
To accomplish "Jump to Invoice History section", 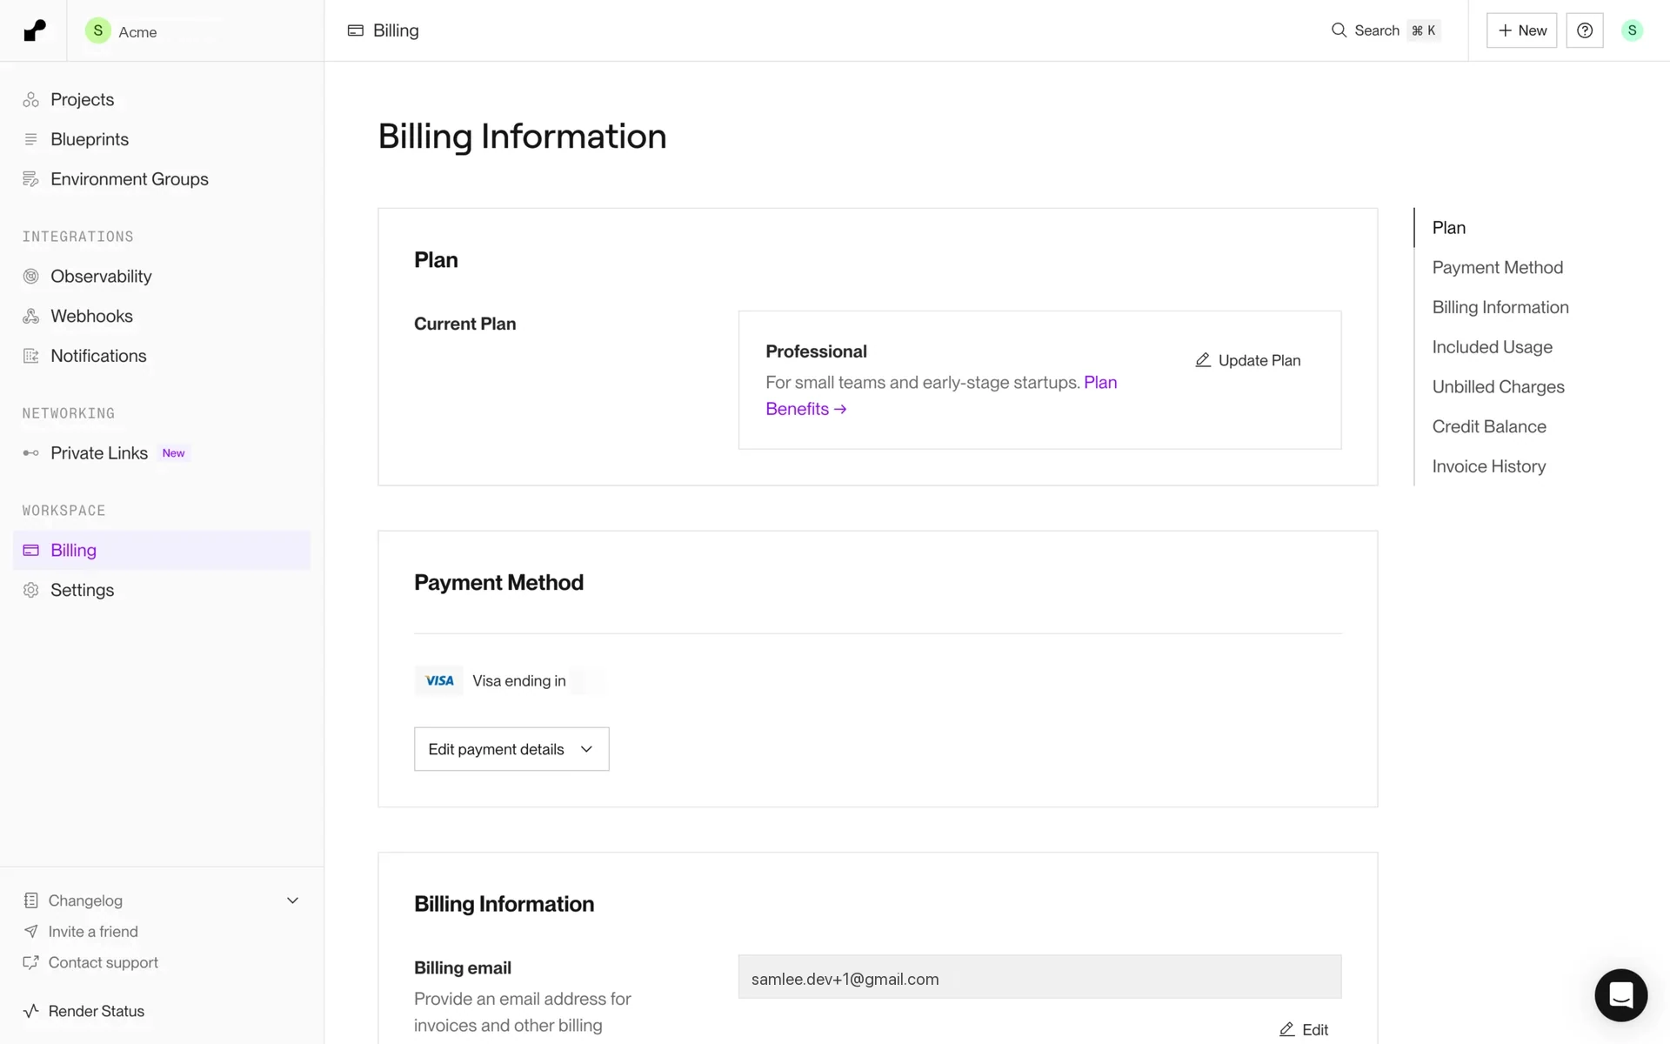I will [x=1489, y=466].
